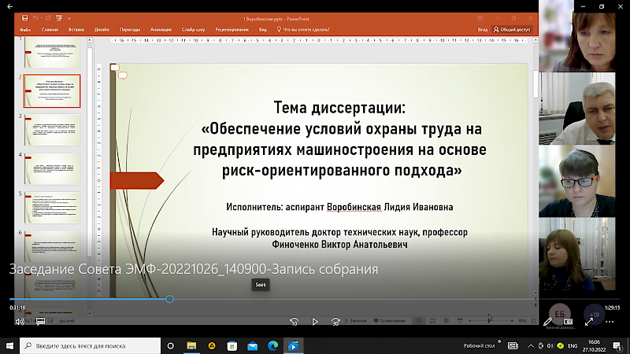Click the Windows Start button
630x354 pixels.
pos(10,345)
